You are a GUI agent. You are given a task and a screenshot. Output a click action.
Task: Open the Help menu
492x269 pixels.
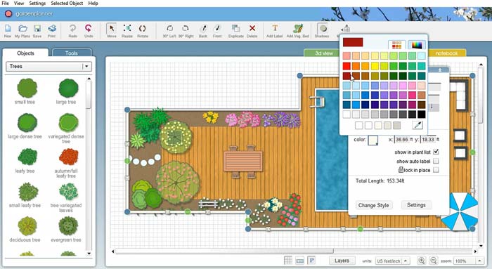[93, 3]
